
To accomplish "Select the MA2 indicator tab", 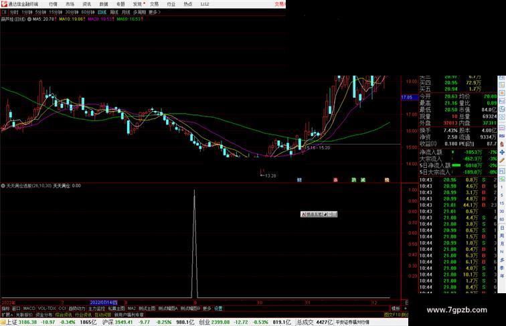I will (x=132, y=309).
